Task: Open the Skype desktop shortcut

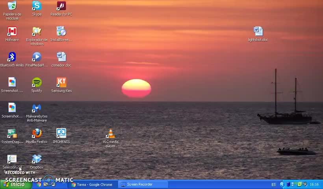Action: click(37, 7)
